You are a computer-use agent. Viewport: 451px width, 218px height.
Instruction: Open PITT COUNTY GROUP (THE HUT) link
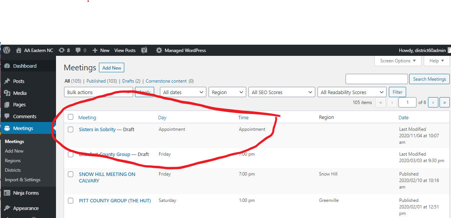point(115,201)
